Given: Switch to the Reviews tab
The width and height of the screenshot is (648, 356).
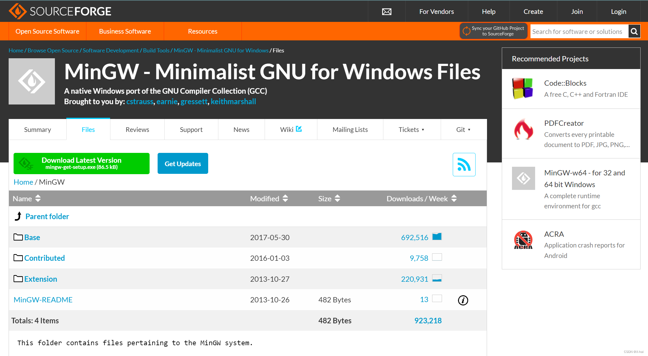Looking at the screenshot, I should (x=137, y=130).
